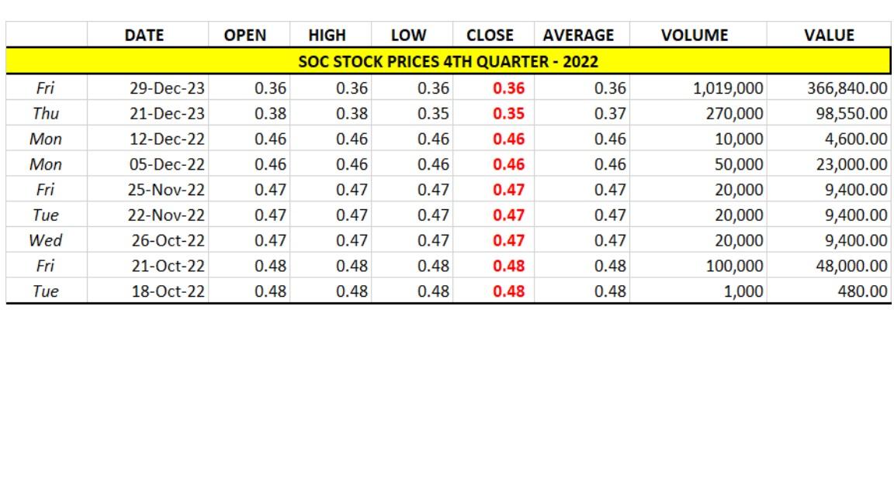Click the yellow SOC STOCK PRICES title banner

pos(448,60)
